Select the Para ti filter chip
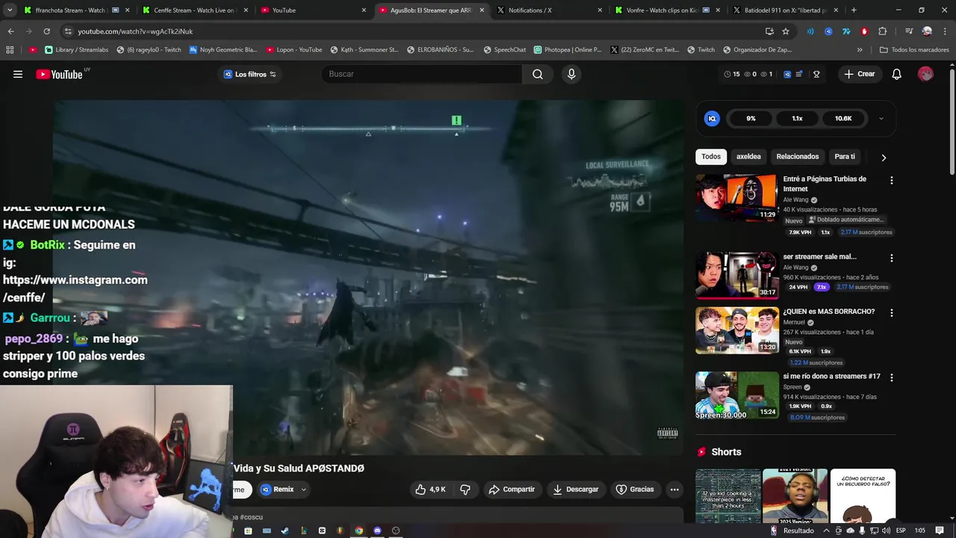Image resolution: width=956 pixels, height=538 pixels. pyautogui.click(x=845, y=157)
